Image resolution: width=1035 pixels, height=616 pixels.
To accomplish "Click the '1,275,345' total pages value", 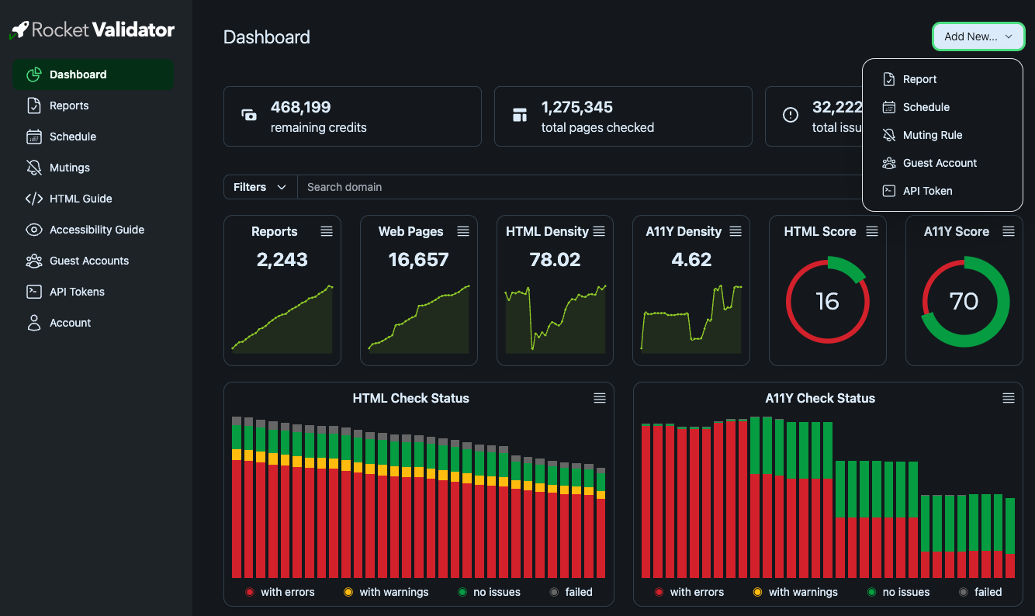I will (x=577, y=107).
